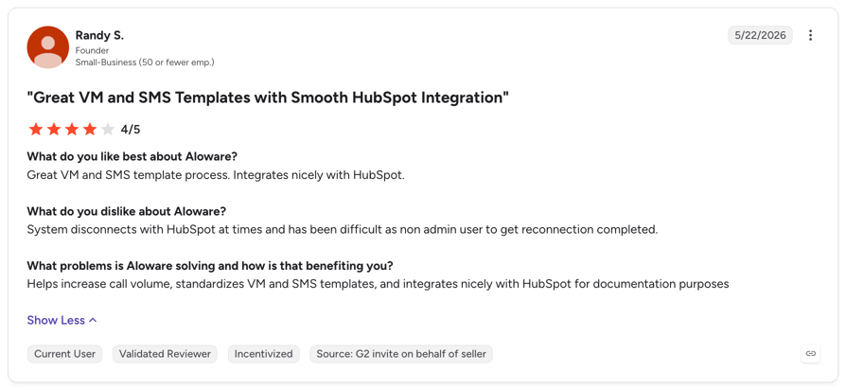This screenshot has width=846, height=390.
Task: Click the first rating star
Action: pos(36,130)
